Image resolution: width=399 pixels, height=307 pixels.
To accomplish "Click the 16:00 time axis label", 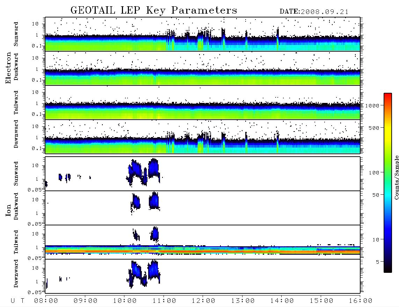I will point(361,301).
